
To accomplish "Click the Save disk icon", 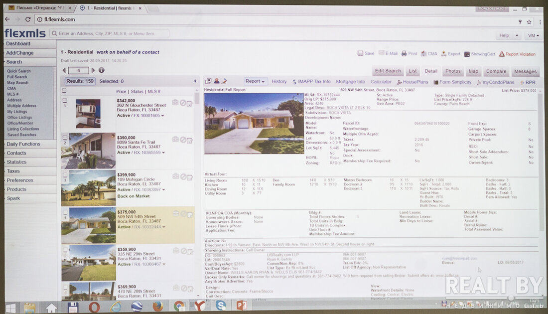I will point(360,53).
